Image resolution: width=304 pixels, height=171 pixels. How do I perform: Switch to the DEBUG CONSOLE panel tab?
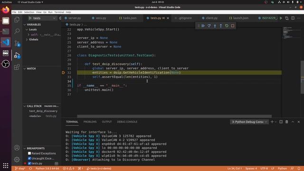pyautogui.click(x=127, y=122)
